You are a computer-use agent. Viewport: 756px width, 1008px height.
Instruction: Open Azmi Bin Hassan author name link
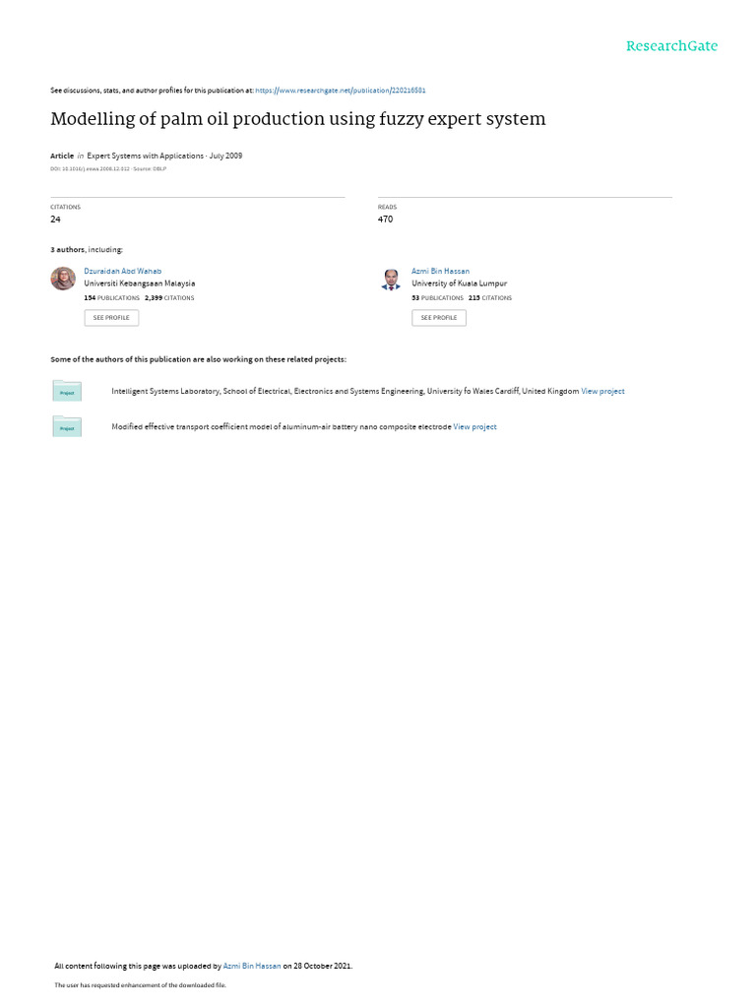[x=440, y=272]
